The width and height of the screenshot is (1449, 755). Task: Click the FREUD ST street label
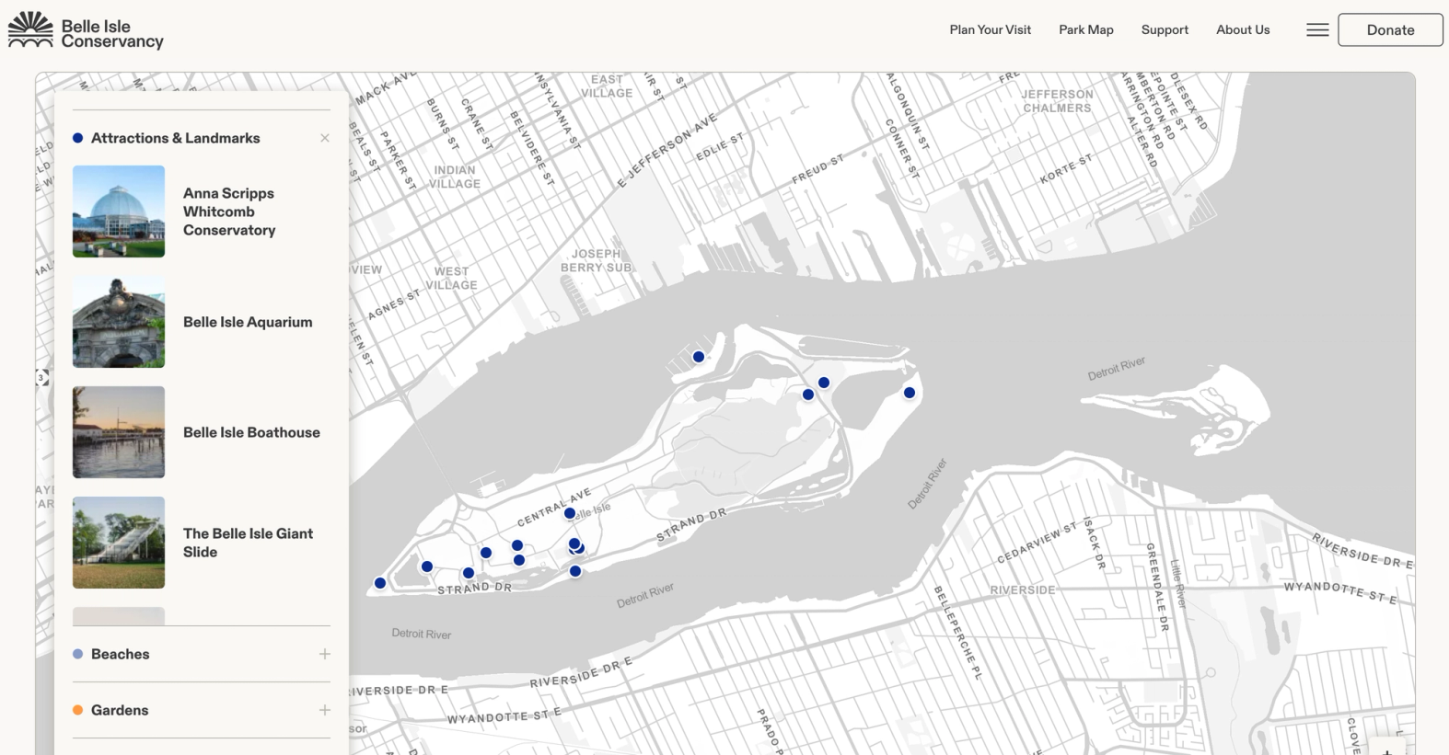817,169
